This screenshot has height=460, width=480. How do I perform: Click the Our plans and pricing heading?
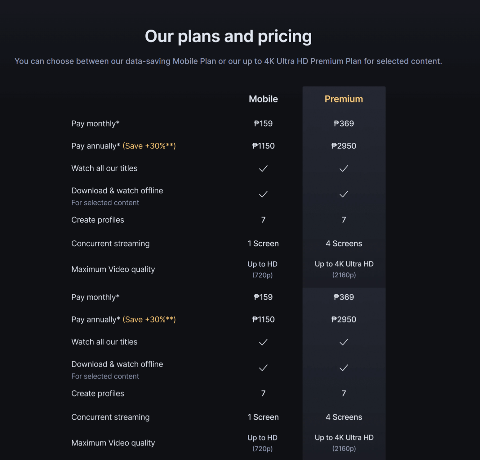point(228,36)
